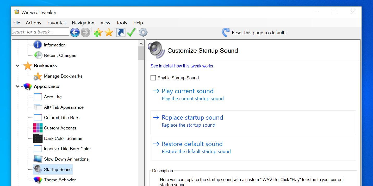Screen dimensions: 373x186
Task: Click the Replace startup sound button
Action: 192,118
